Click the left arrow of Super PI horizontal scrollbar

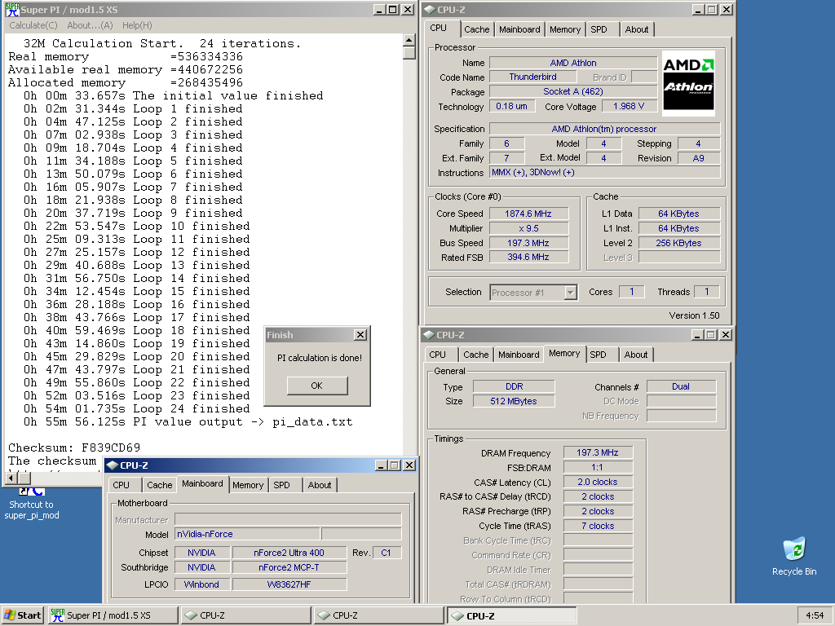point(11,478)
